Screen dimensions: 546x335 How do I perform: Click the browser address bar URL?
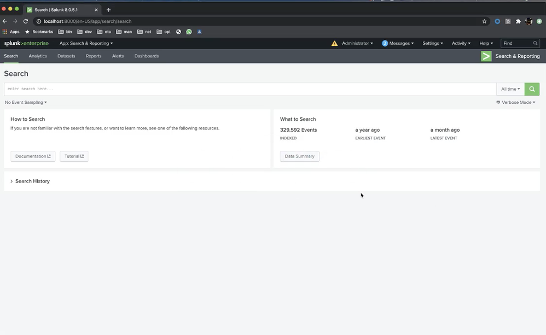(x=88, y=21)
